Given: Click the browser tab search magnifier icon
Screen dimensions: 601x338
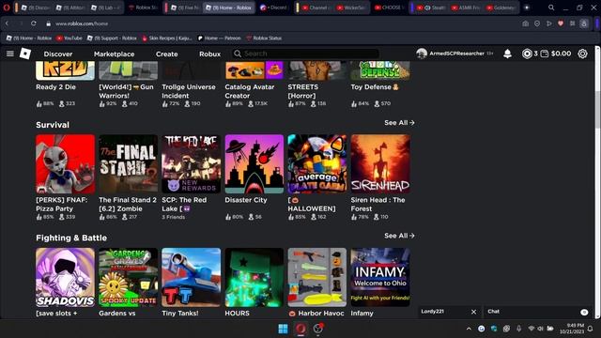Looking at the screenshot, I should [551, 8].
